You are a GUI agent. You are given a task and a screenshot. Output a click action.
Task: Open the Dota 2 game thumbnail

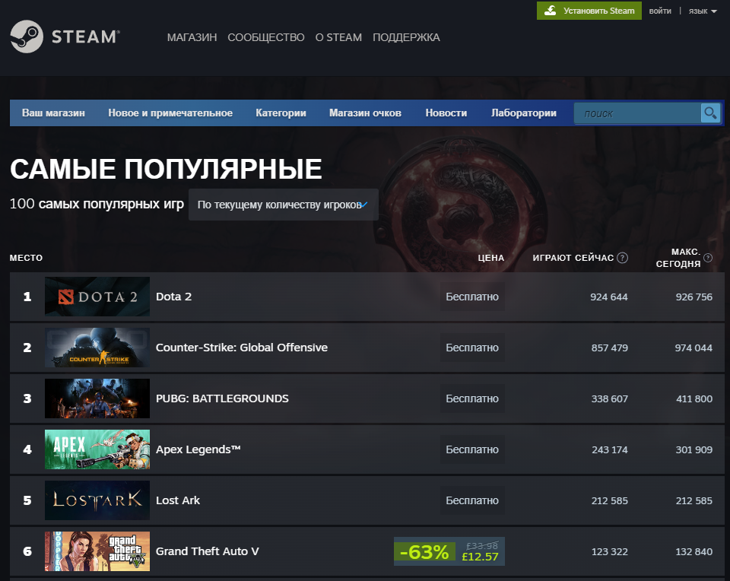pos(97,297)
